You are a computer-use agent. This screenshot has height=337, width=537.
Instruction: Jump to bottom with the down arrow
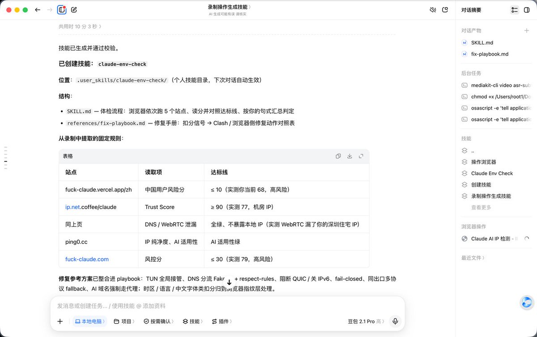point(229,282)
